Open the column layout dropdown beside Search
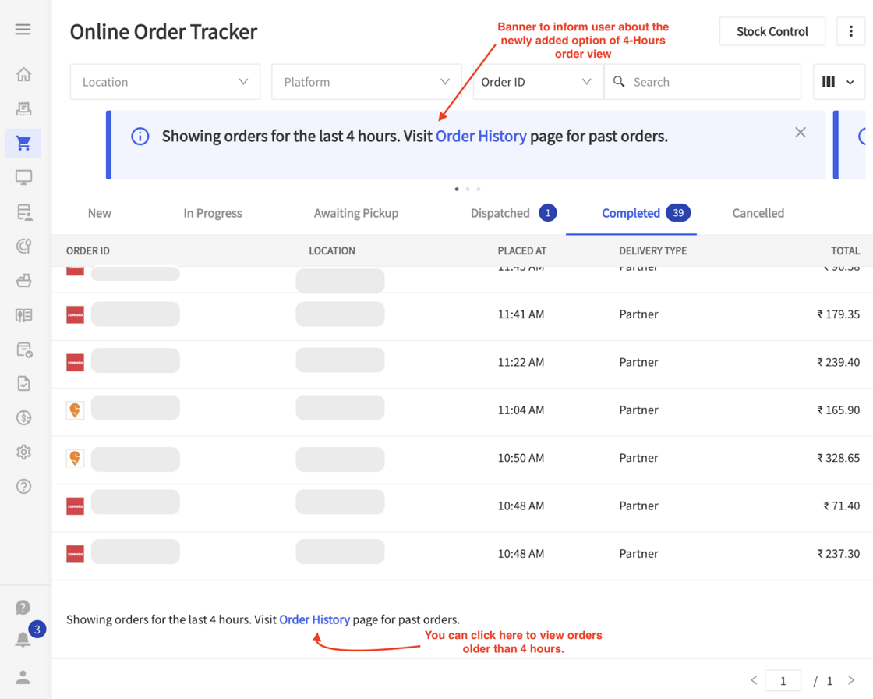The width and height of the screenshot is (873, 699). click(x=839, y=81)
